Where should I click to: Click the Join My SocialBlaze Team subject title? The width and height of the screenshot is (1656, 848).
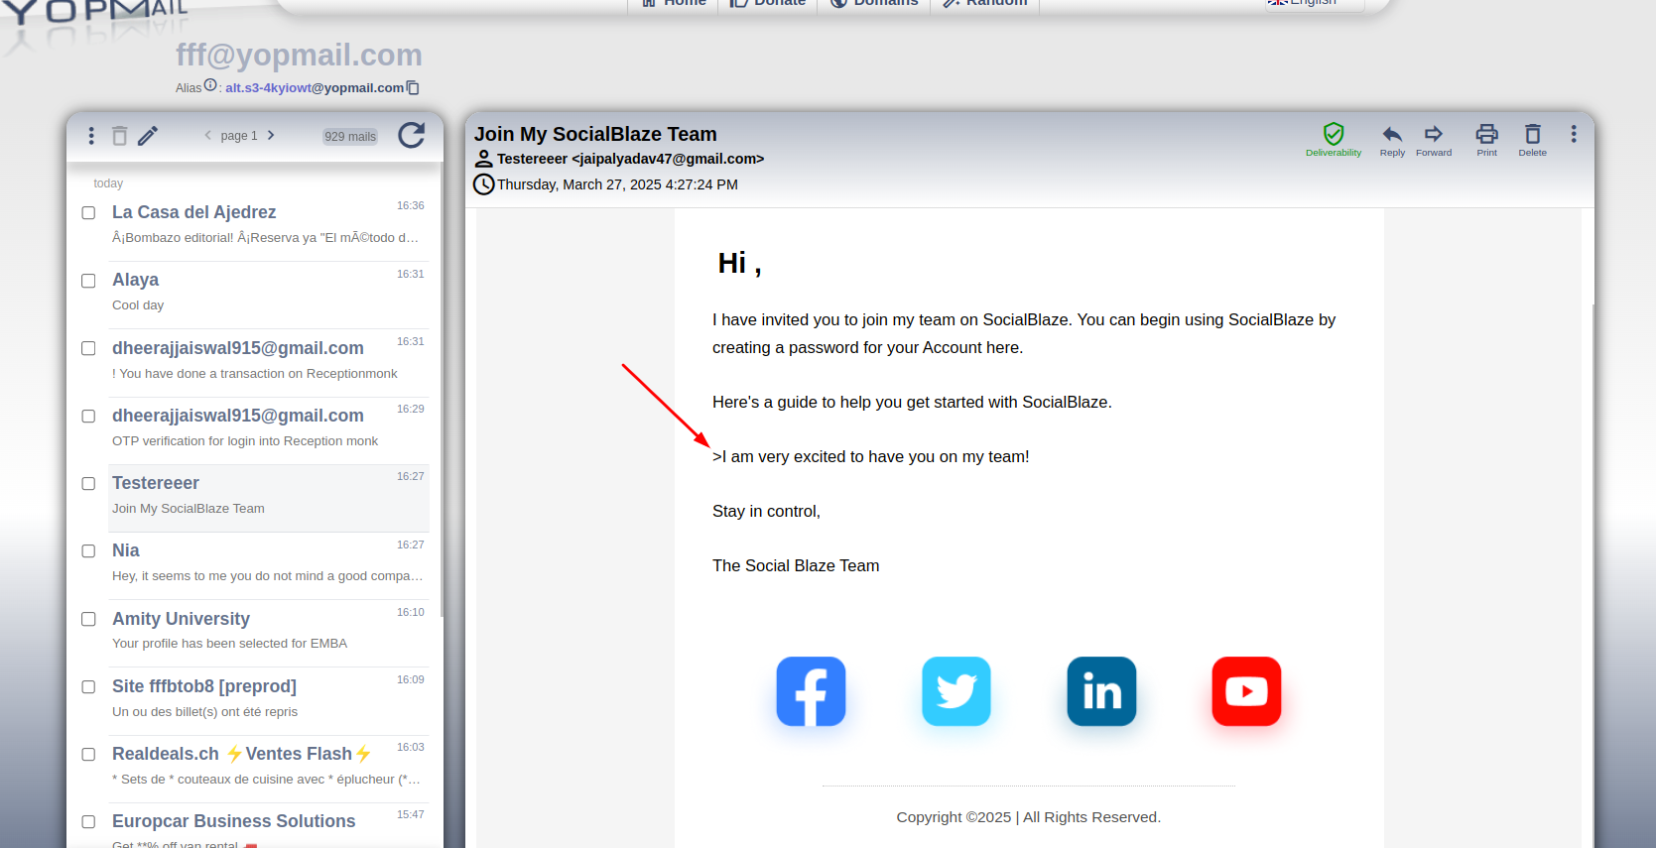(595, 134)
